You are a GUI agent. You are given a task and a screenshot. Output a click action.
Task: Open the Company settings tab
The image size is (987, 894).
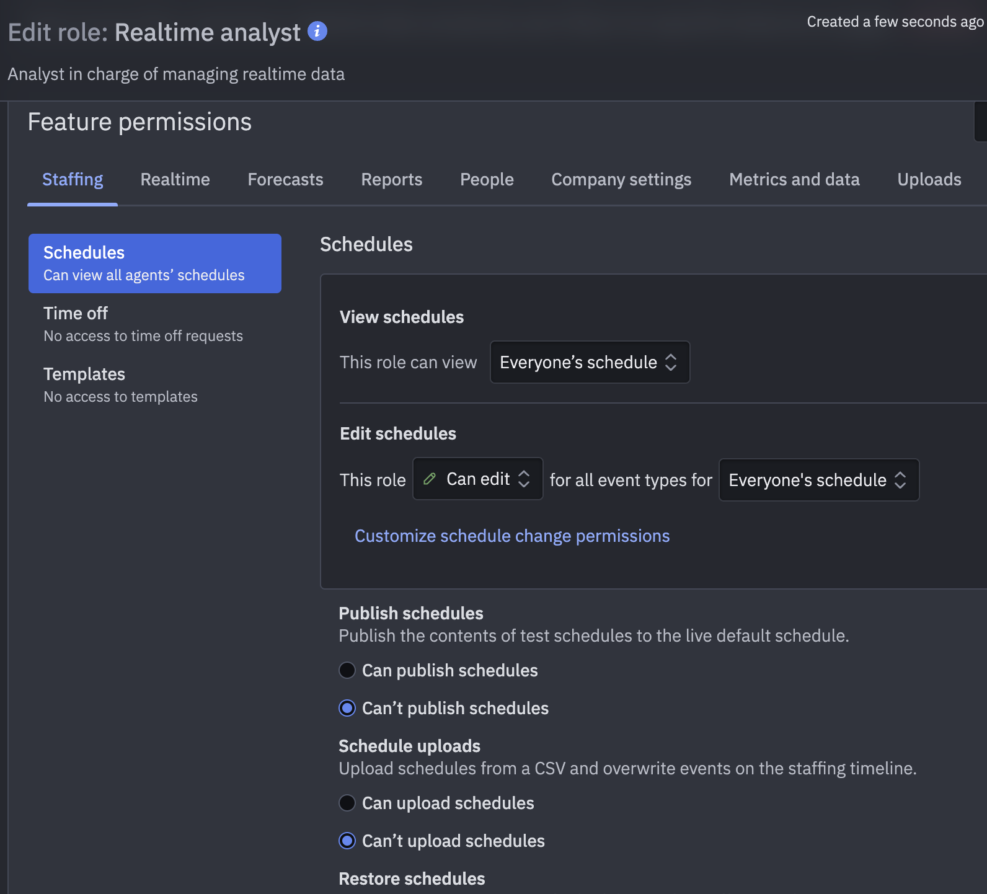[621, 179]
